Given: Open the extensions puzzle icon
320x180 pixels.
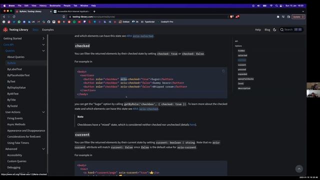Looking at the screenshot, I should pyautogui.click(x=278, y=17).
